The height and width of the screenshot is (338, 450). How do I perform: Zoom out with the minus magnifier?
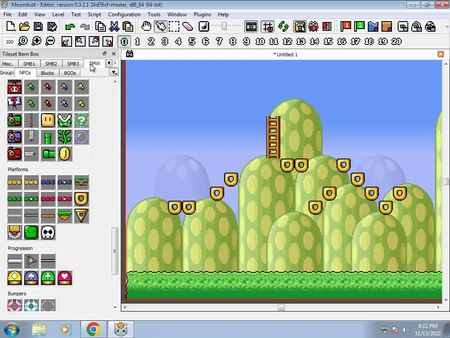point(50,41)
